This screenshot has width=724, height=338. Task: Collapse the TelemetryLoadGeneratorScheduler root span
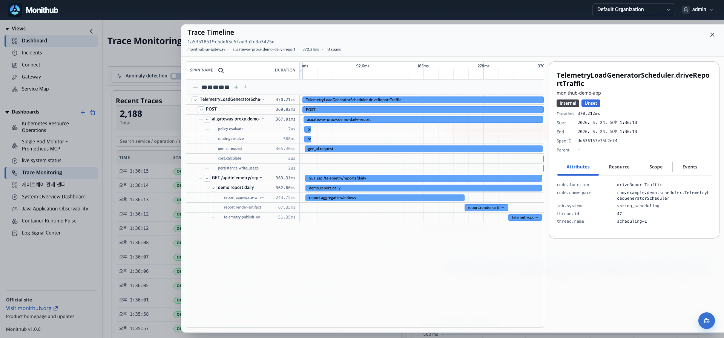(195, 100)
